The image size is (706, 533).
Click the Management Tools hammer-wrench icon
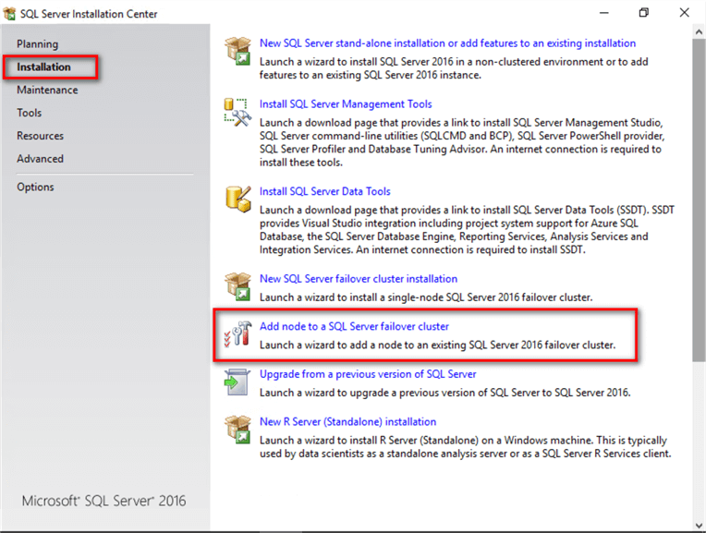pyautogui.click(x=237, y=112)
